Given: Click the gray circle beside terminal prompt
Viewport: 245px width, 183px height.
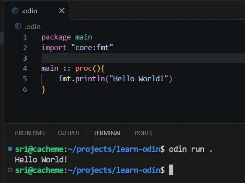Looking at the screenshot, I should [x=10, y=170].
